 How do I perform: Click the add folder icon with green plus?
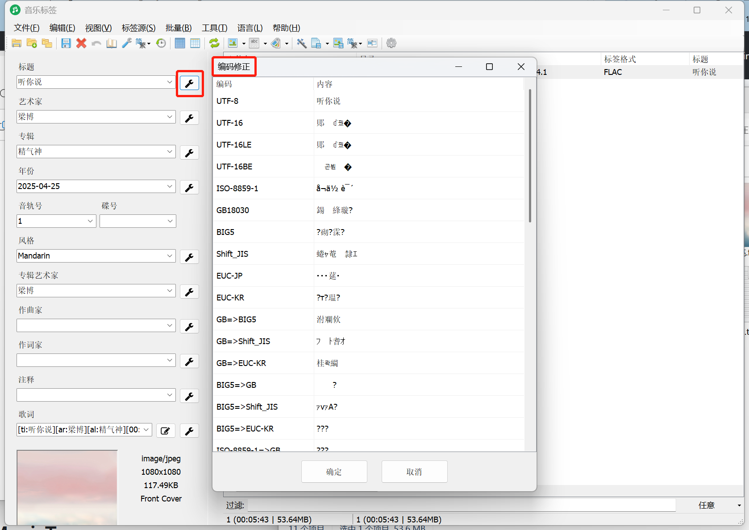[x=32, y=43]
